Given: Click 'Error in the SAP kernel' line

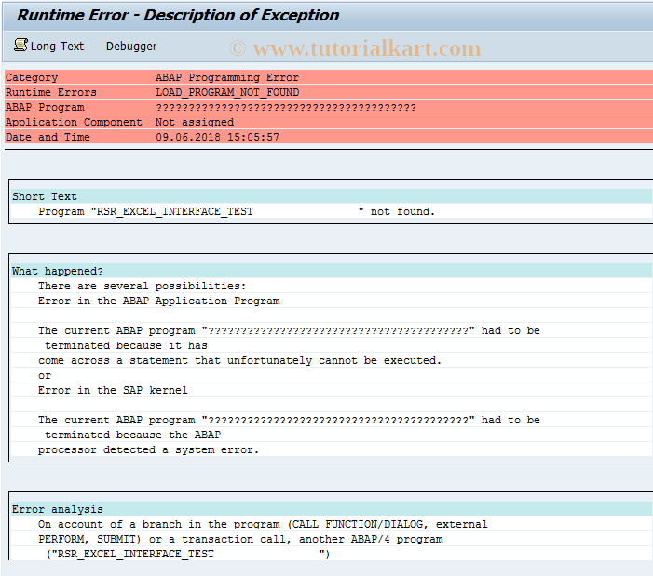Looking at the screenshot, I should point(113,391).
